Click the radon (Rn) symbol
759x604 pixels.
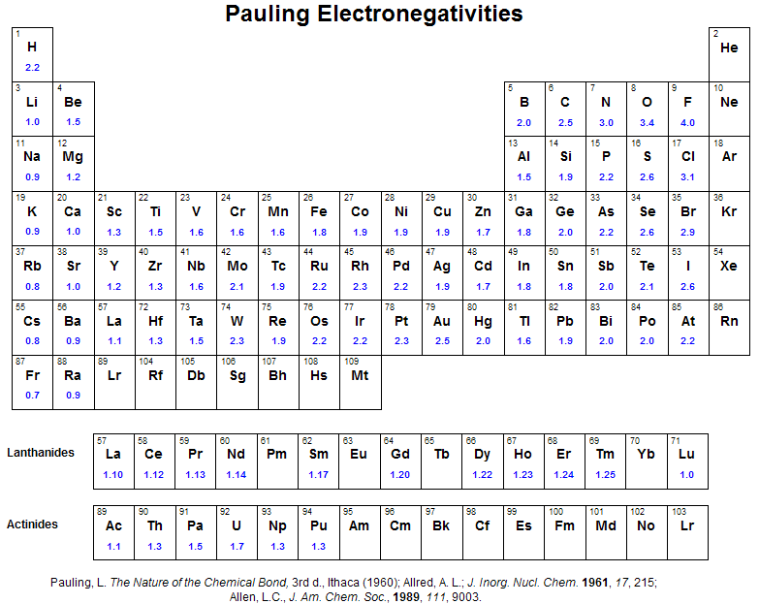[729, 321]
